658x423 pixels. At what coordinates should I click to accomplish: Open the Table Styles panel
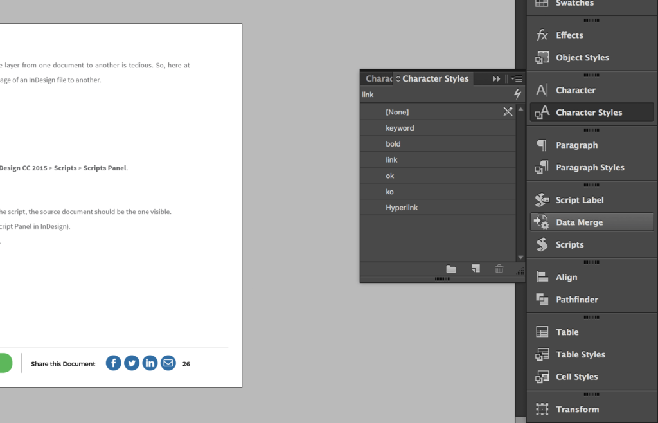pyautogui.click(x=578, y=354)
